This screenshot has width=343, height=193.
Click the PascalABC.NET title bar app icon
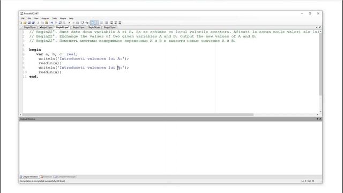coord(21,13)
